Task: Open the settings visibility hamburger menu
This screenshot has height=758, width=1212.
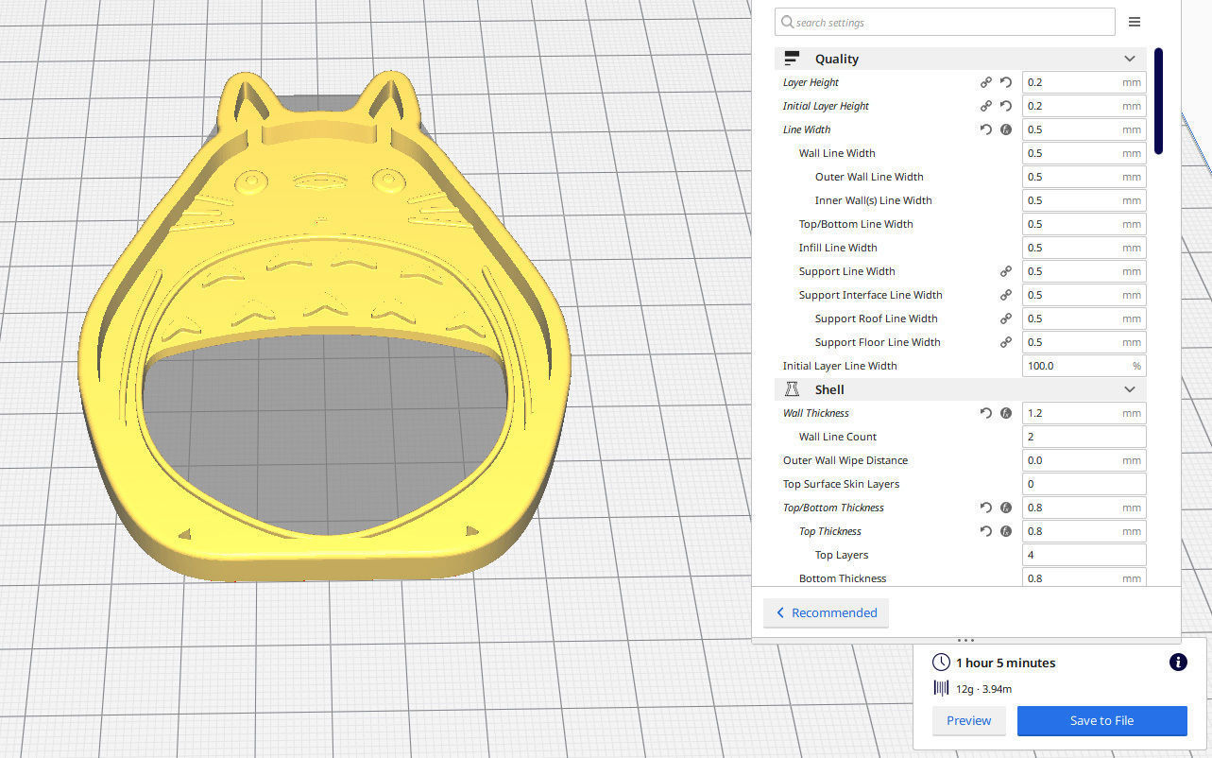Action: tap(1135, 22)
